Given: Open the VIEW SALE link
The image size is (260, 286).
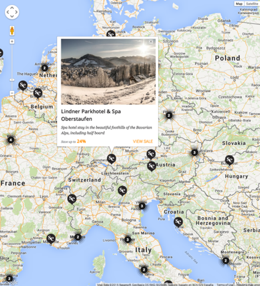Looking at the screenshot, I should [x=143, y=141].
